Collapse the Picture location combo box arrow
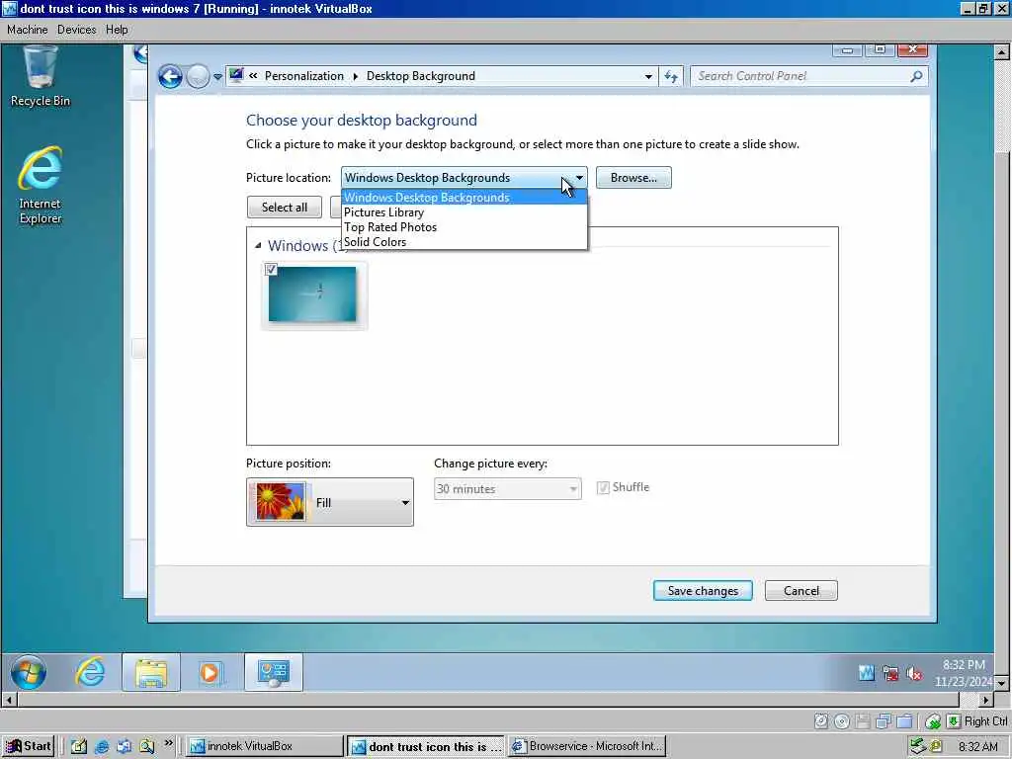Image resolution: width=1012 pixels, height=759 pixels. 579,178
